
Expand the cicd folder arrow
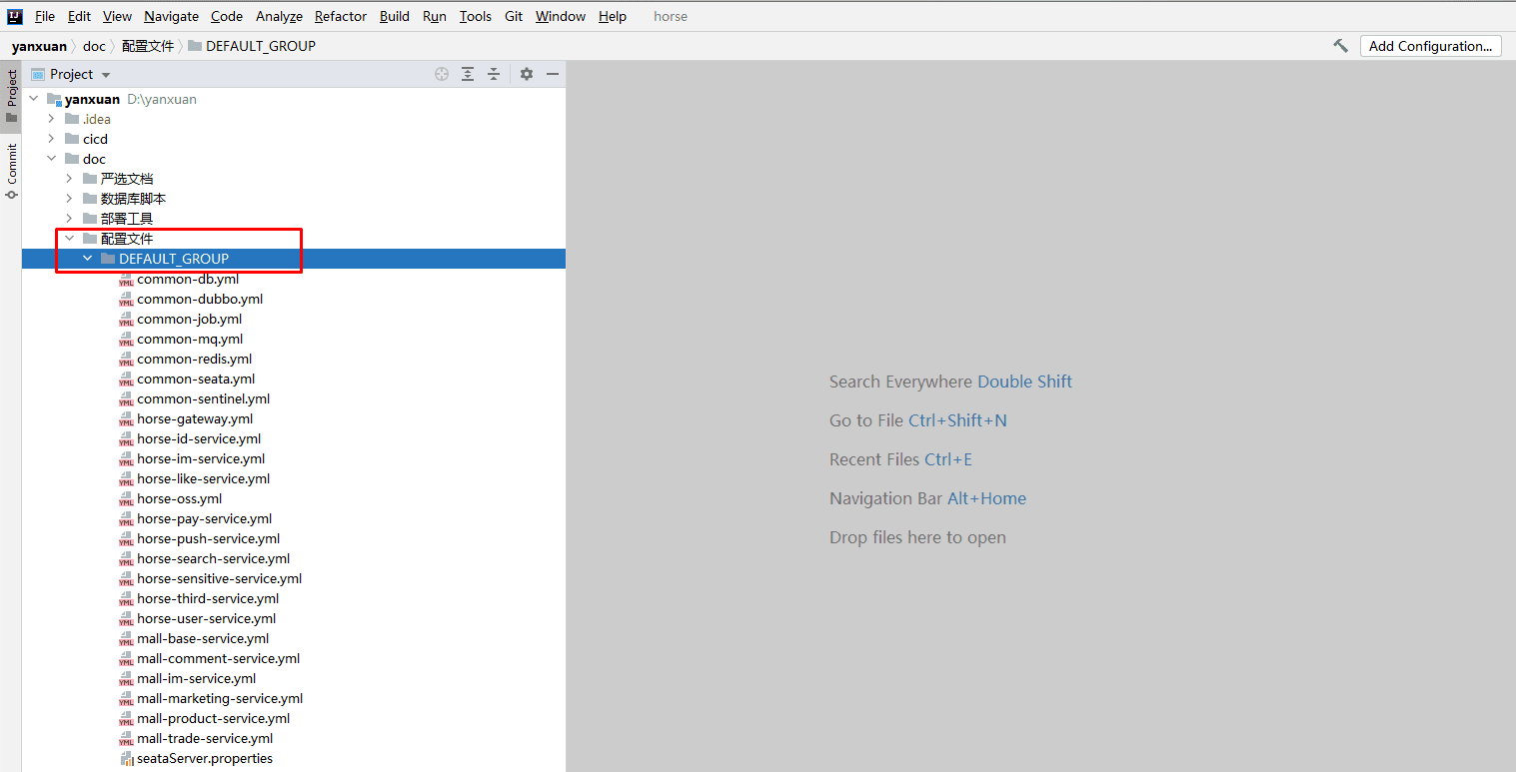51,139
